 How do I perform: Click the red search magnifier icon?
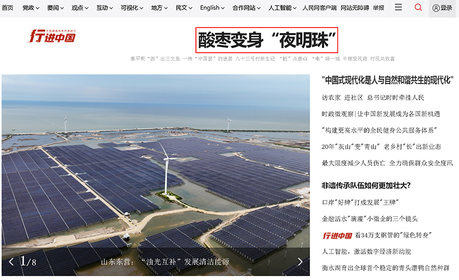tap(418, 8)
